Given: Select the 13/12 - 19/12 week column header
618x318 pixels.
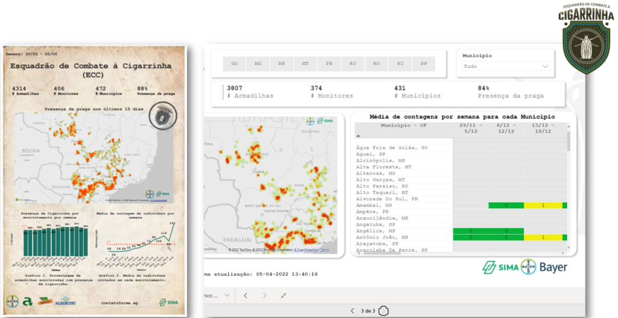Looking at the screenshot, I should pyautogui.click(x=543, y=128).
